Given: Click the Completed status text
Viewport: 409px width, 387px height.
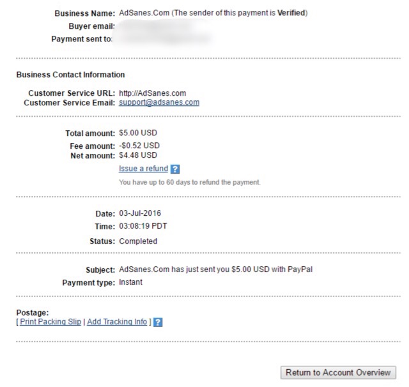Looking at the screenshot, I should (x=138, y=241).
